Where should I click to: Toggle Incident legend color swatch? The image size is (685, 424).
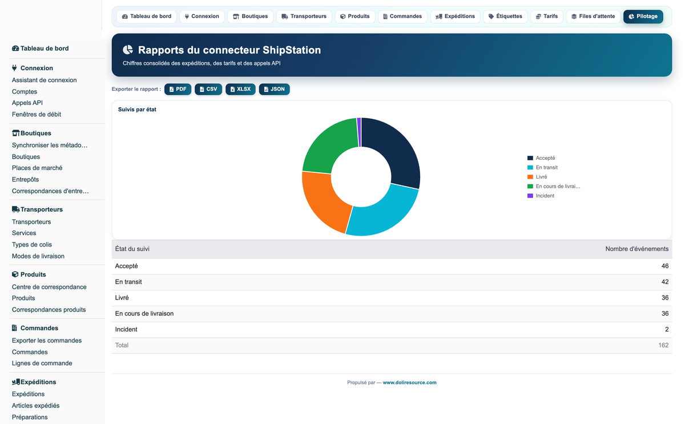(x=530, y=196)
